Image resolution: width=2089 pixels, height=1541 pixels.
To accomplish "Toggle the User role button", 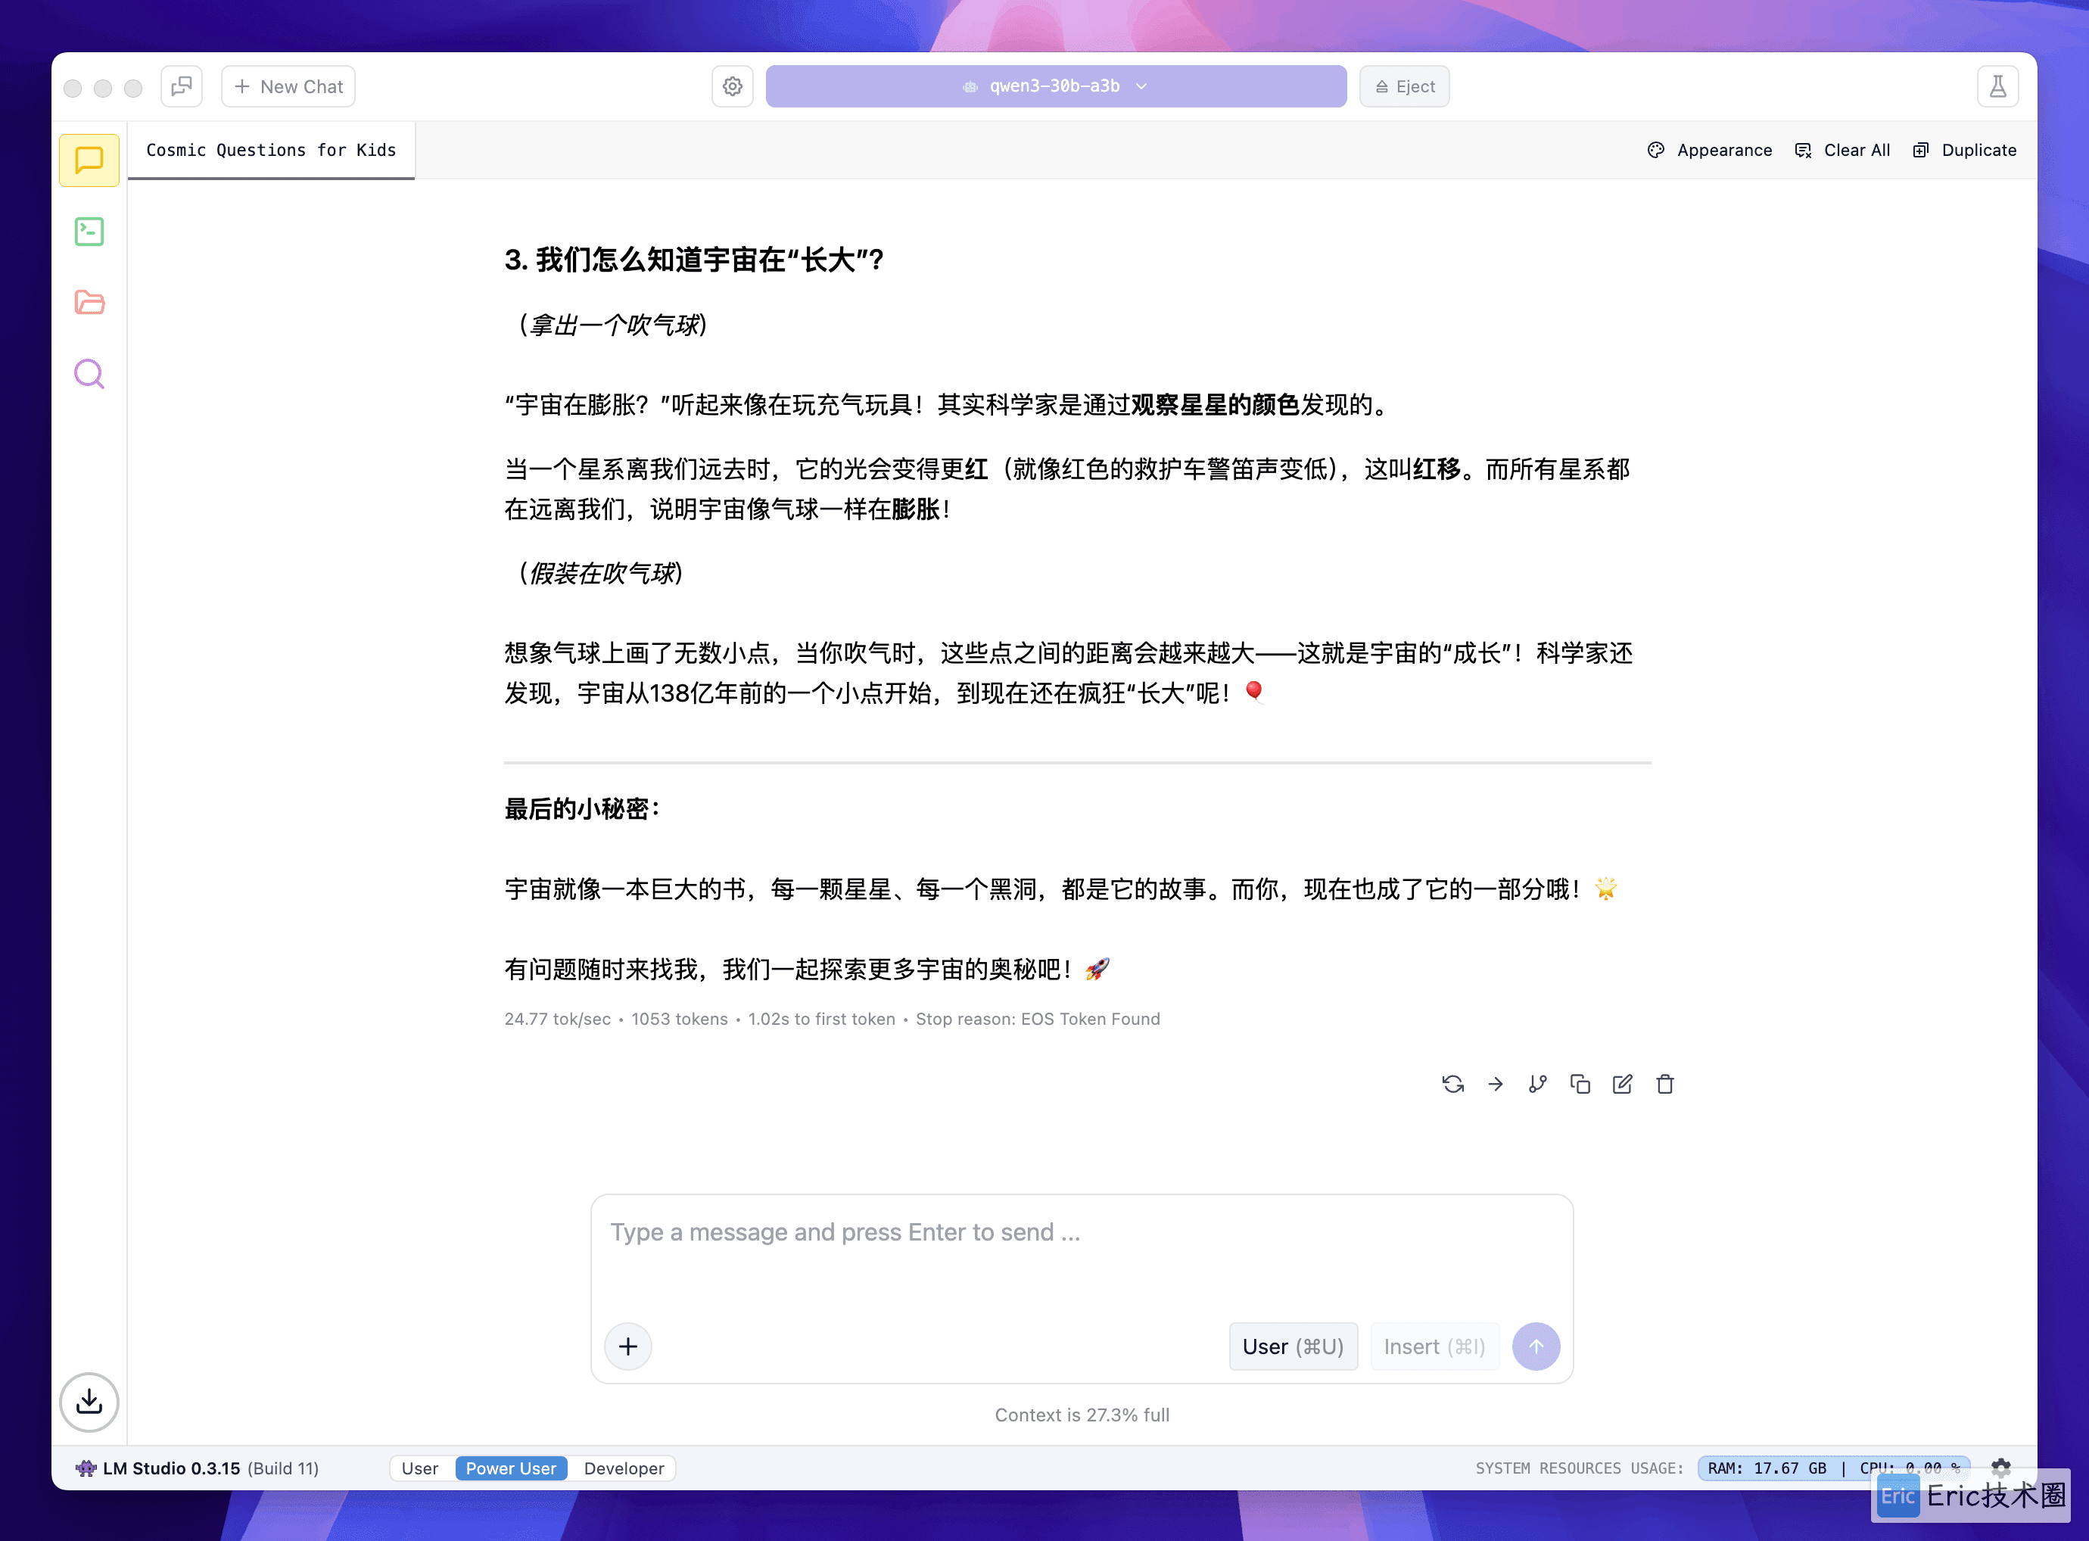I will pos(1294,1346).
